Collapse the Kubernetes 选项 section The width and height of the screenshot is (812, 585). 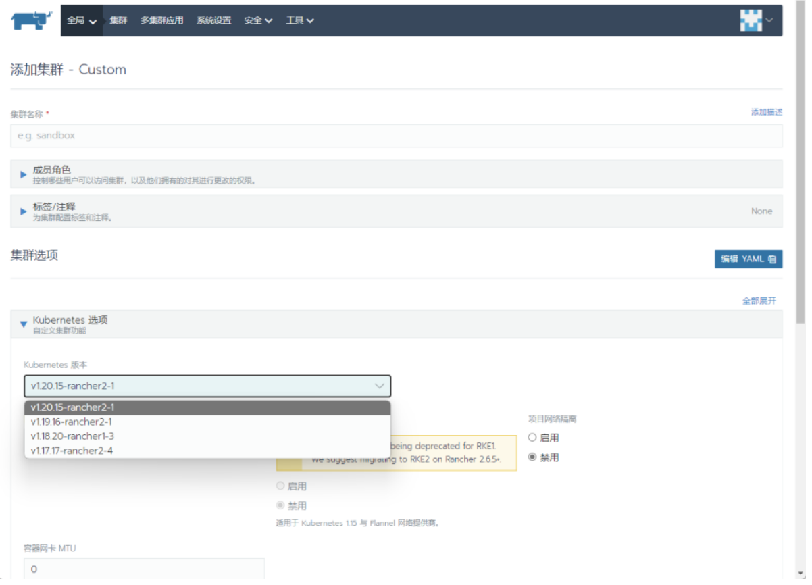click(24, 324)
